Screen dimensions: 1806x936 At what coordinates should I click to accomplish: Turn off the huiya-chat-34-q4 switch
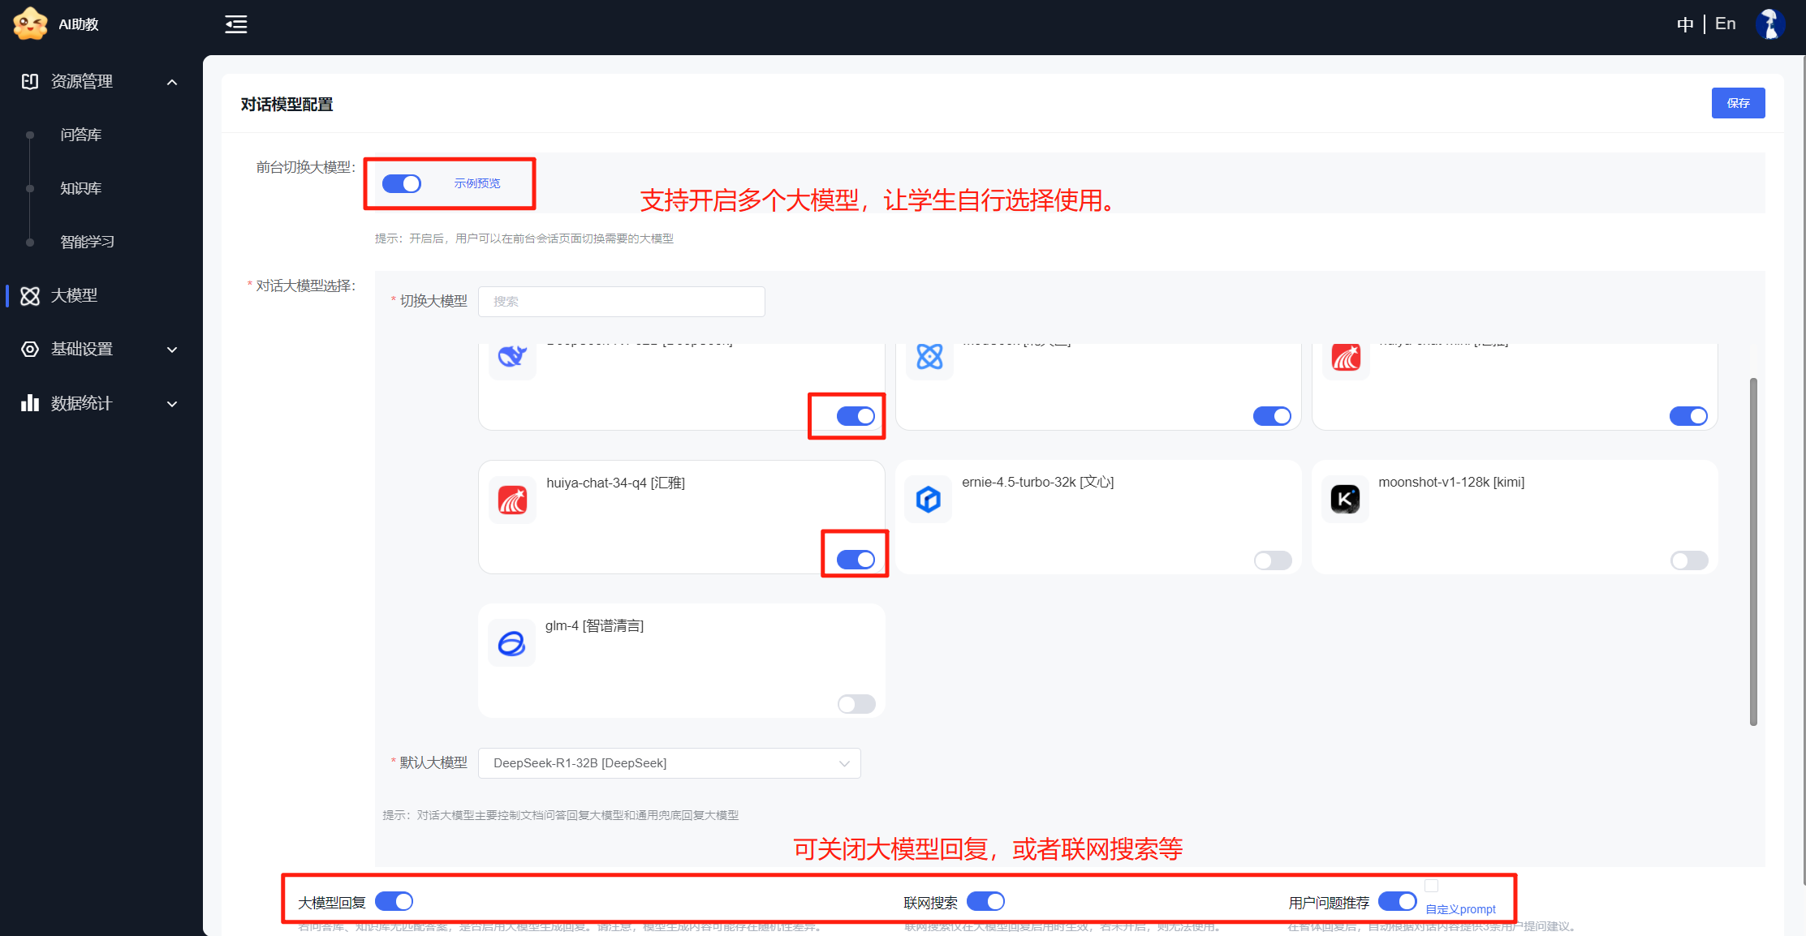856,560
